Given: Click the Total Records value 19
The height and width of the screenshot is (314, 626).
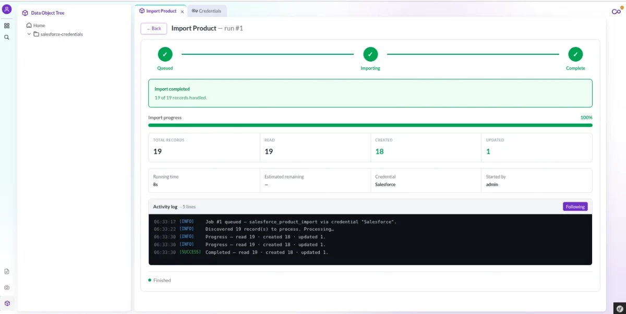Looking at the screenshot, I should coord(158,151).
